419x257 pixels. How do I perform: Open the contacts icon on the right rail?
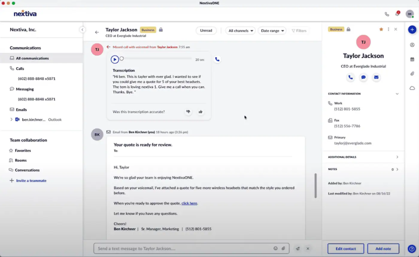412,45
